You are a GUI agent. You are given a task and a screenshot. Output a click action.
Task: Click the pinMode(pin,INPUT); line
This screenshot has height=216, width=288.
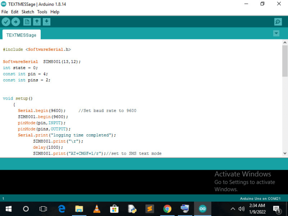tap(42, 123)
